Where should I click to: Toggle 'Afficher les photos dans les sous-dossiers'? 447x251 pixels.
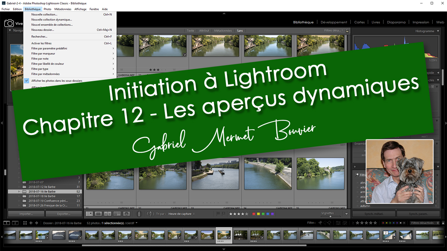click(x=57, y=81)
